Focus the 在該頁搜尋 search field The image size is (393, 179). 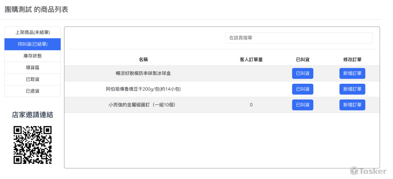pyautogui.click(x=299, y=38)
